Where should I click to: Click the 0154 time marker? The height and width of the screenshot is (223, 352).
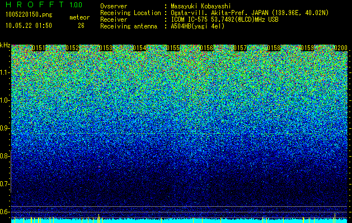139,48
